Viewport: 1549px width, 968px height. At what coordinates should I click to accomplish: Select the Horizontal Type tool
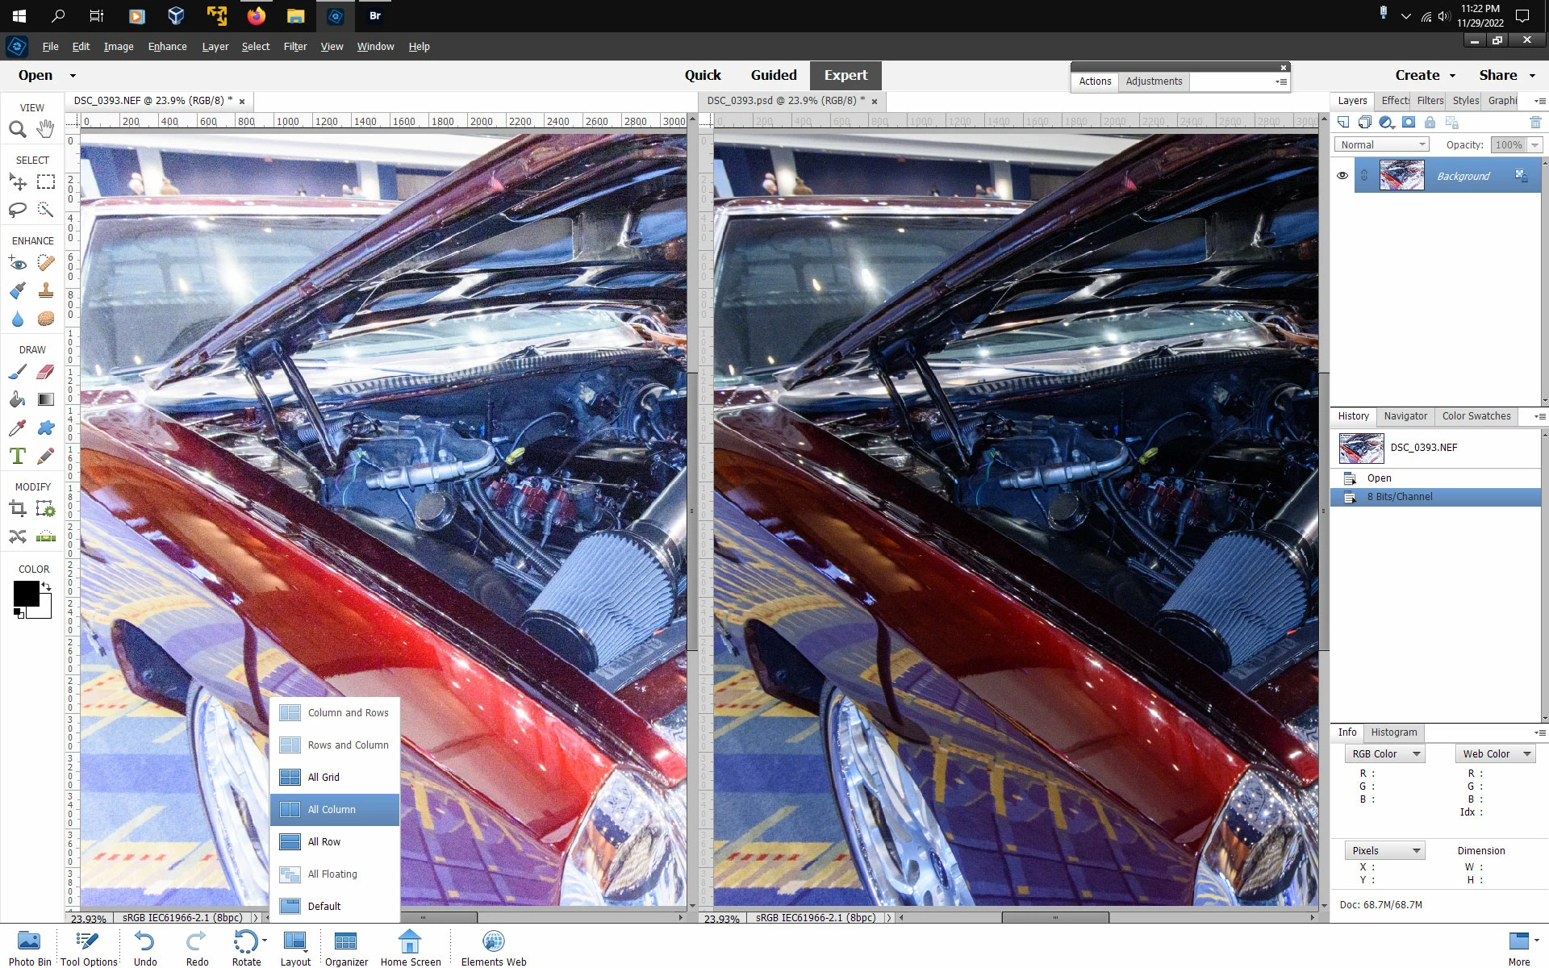pos(17,456)
